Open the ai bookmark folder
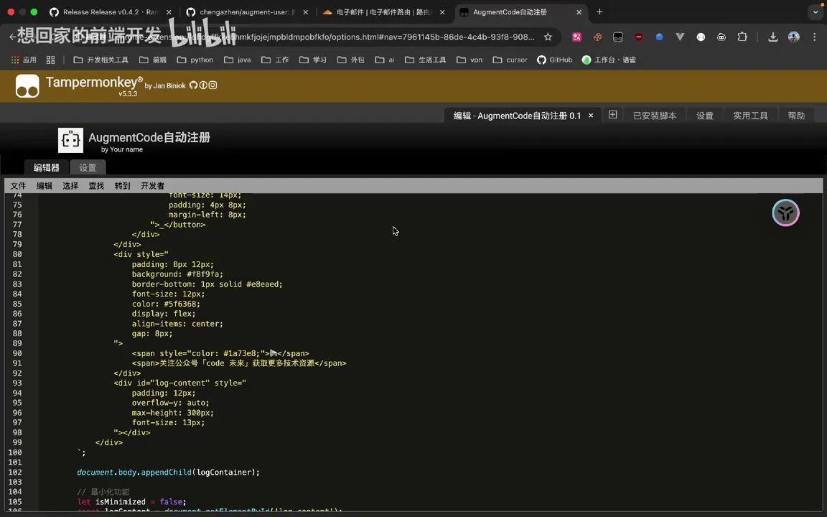 pos(385,60)
